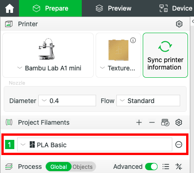The width and height of the screenshot is (194, 173).
Task: Open the nozzle Diameter dropdown
Action: [x=67, y=101]
